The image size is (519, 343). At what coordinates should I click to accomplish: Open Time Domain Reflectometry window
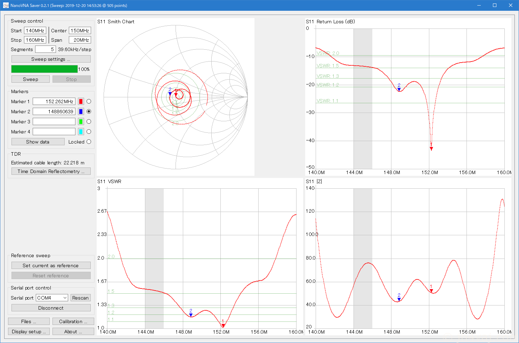click(51, 171)
